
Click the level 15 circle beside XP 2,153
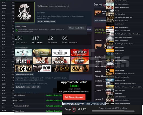(74, 109)
